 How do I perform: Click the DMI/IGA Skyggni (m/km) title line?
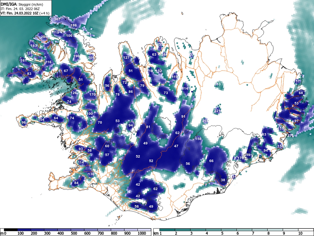22,4
